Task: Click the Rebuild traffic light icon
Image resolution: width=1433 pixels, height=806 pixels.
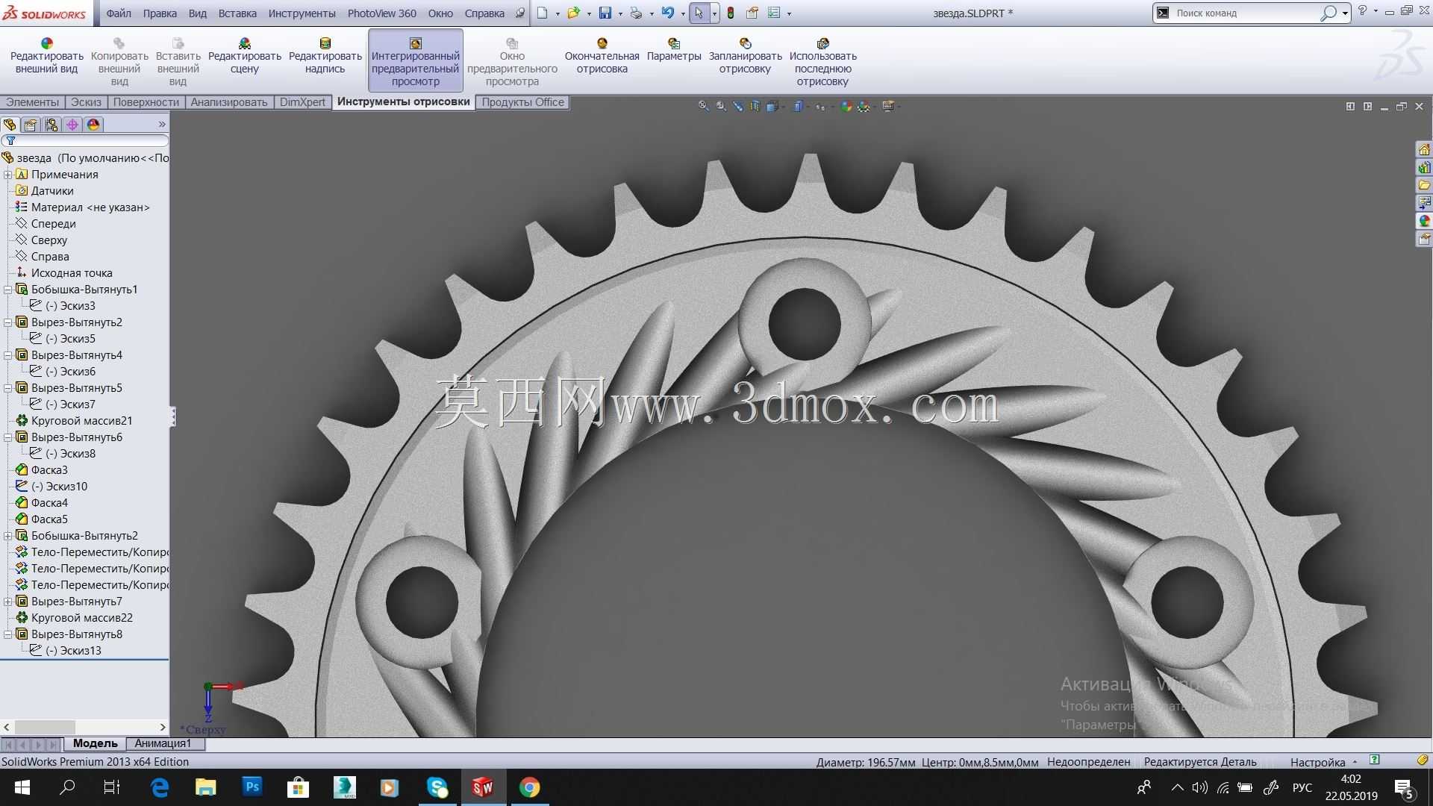Action: (731, 13)
